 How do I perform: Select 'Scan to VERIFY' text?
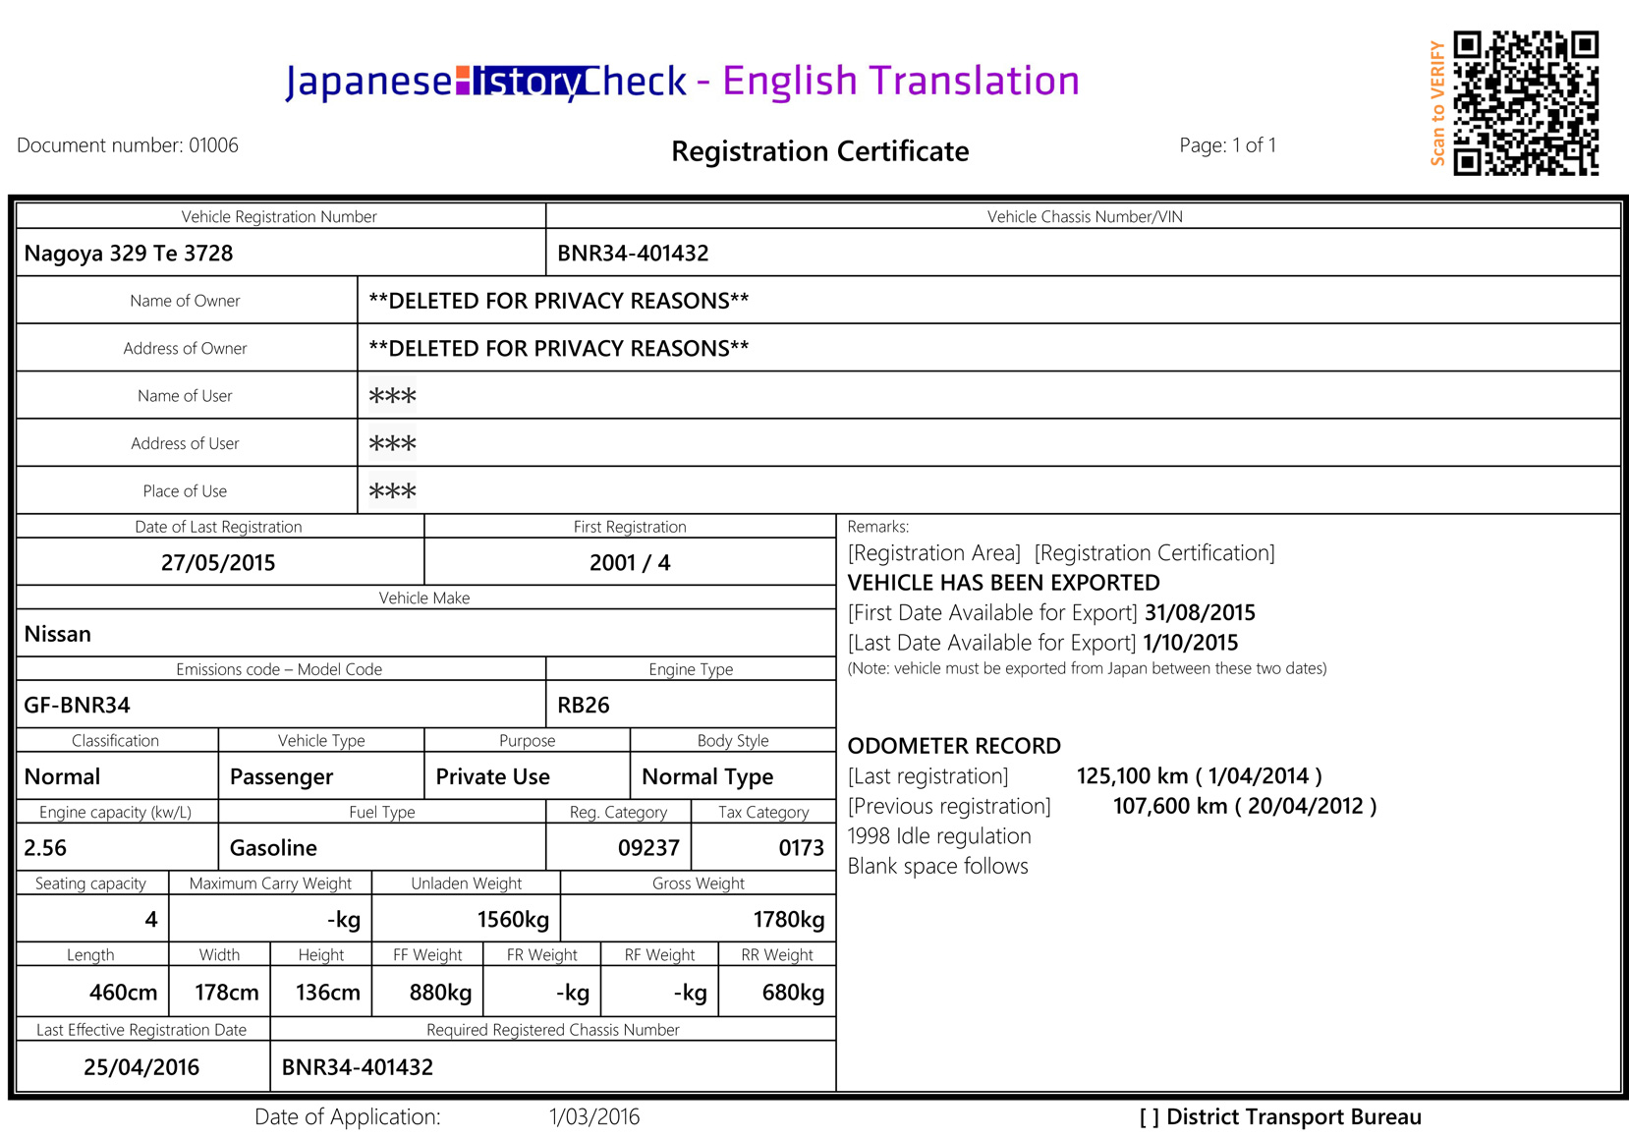(1437, 103)
